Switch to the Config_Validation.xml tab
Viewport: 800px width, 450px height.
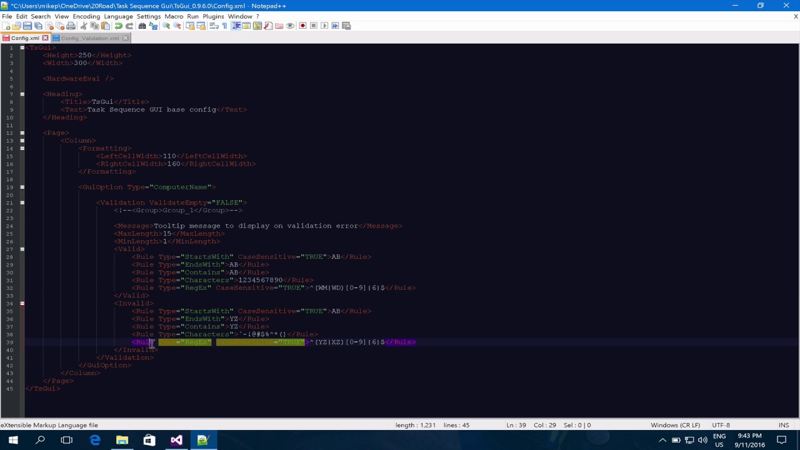[x=90, y=38]
